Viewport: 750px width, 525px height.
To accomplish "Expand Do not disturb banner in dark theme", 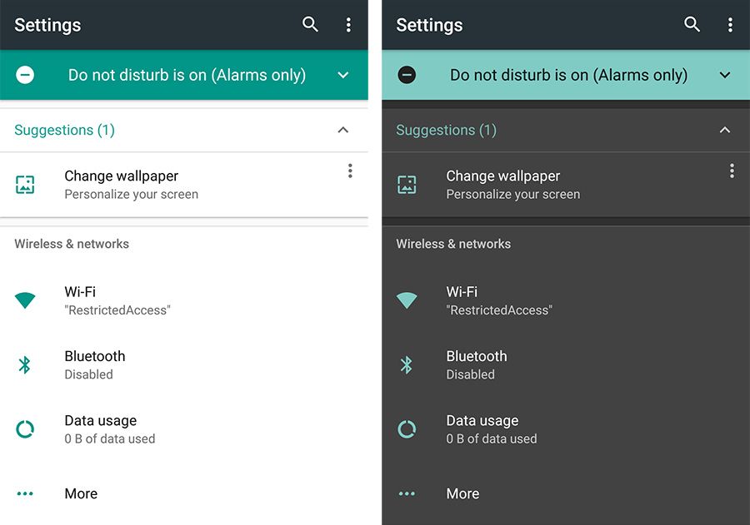I will (725, 75).
